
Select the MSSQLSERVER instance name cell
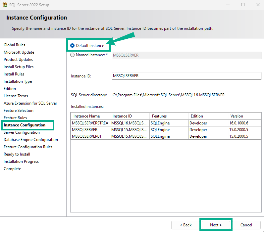pyautogui.click(x=90, y=130)
